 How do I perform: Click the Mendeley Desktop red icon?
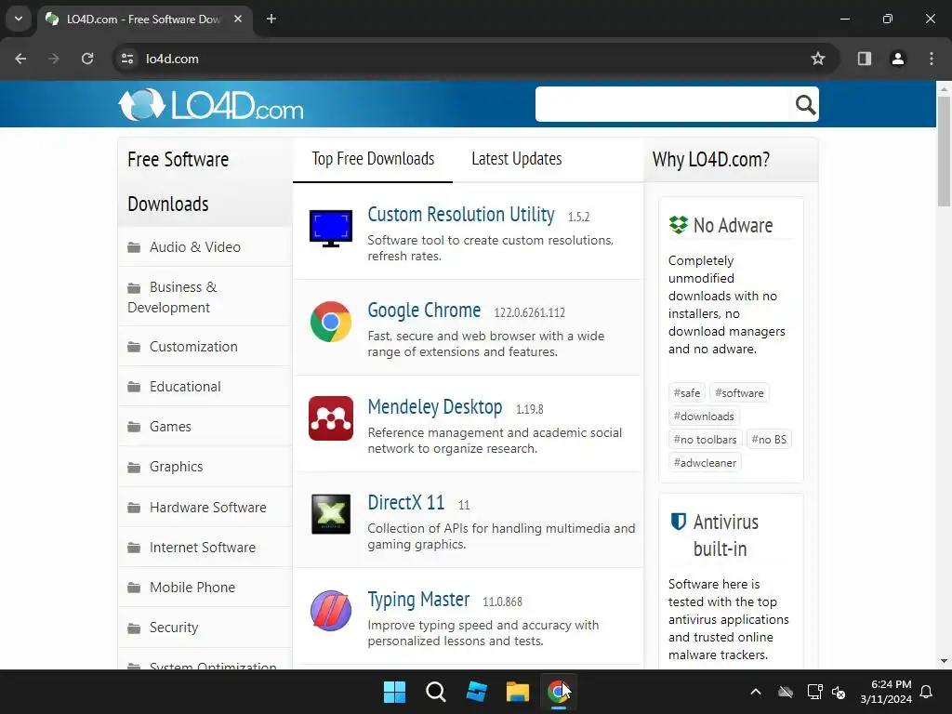click(331, 418)
